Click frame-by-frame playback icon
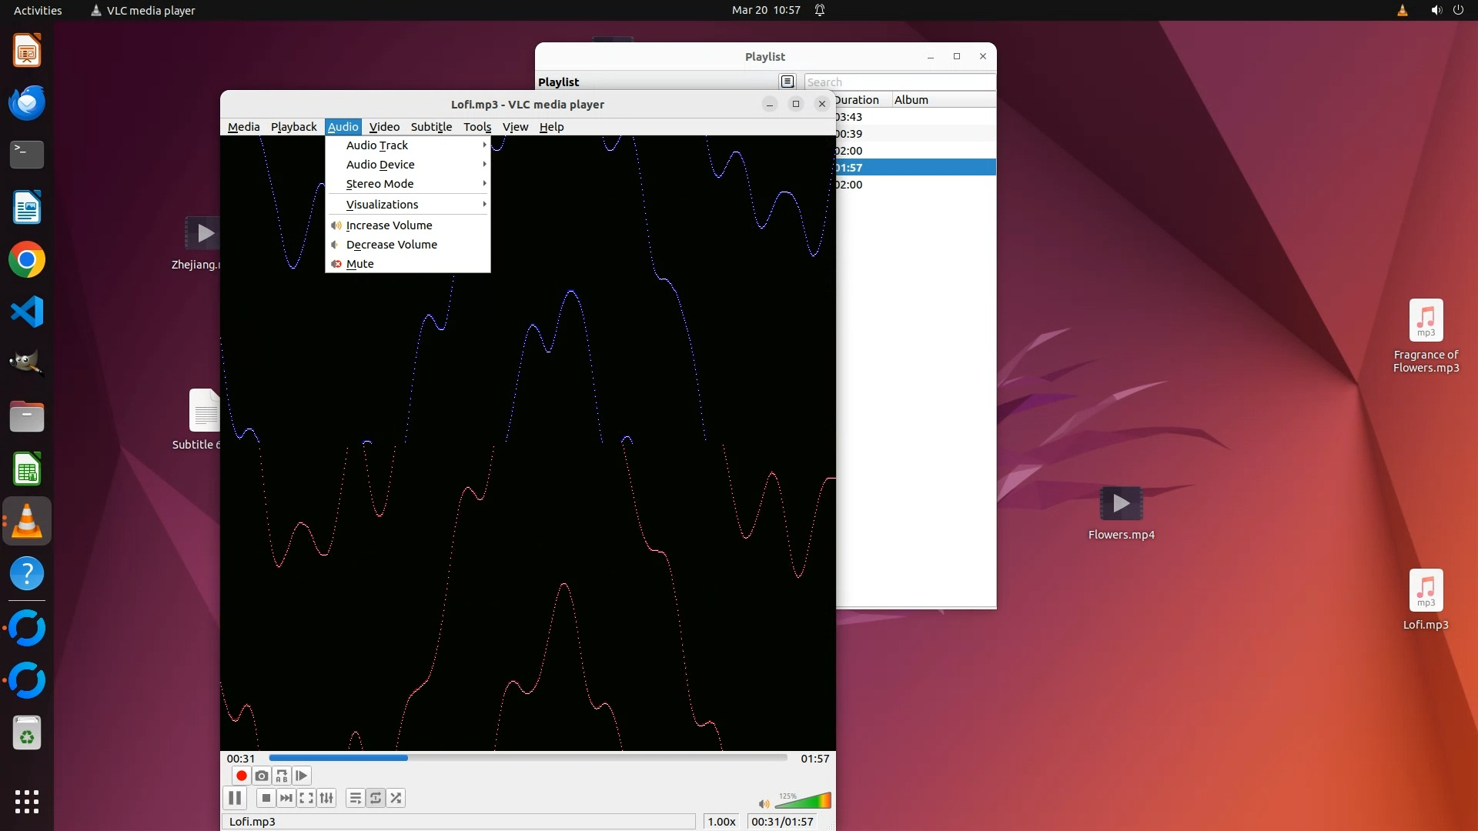 (302, 776)
